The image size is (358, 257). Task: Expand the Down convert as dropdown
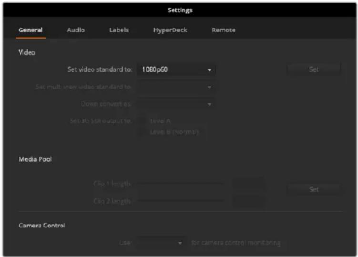(x=176, y=104)
